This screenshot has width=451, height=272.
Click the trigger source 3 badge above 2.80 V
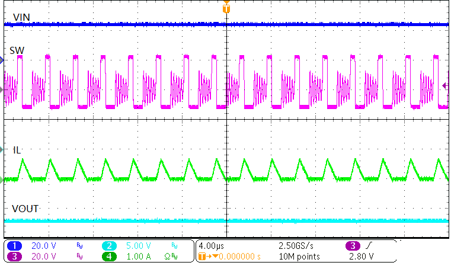coord(353,246)
